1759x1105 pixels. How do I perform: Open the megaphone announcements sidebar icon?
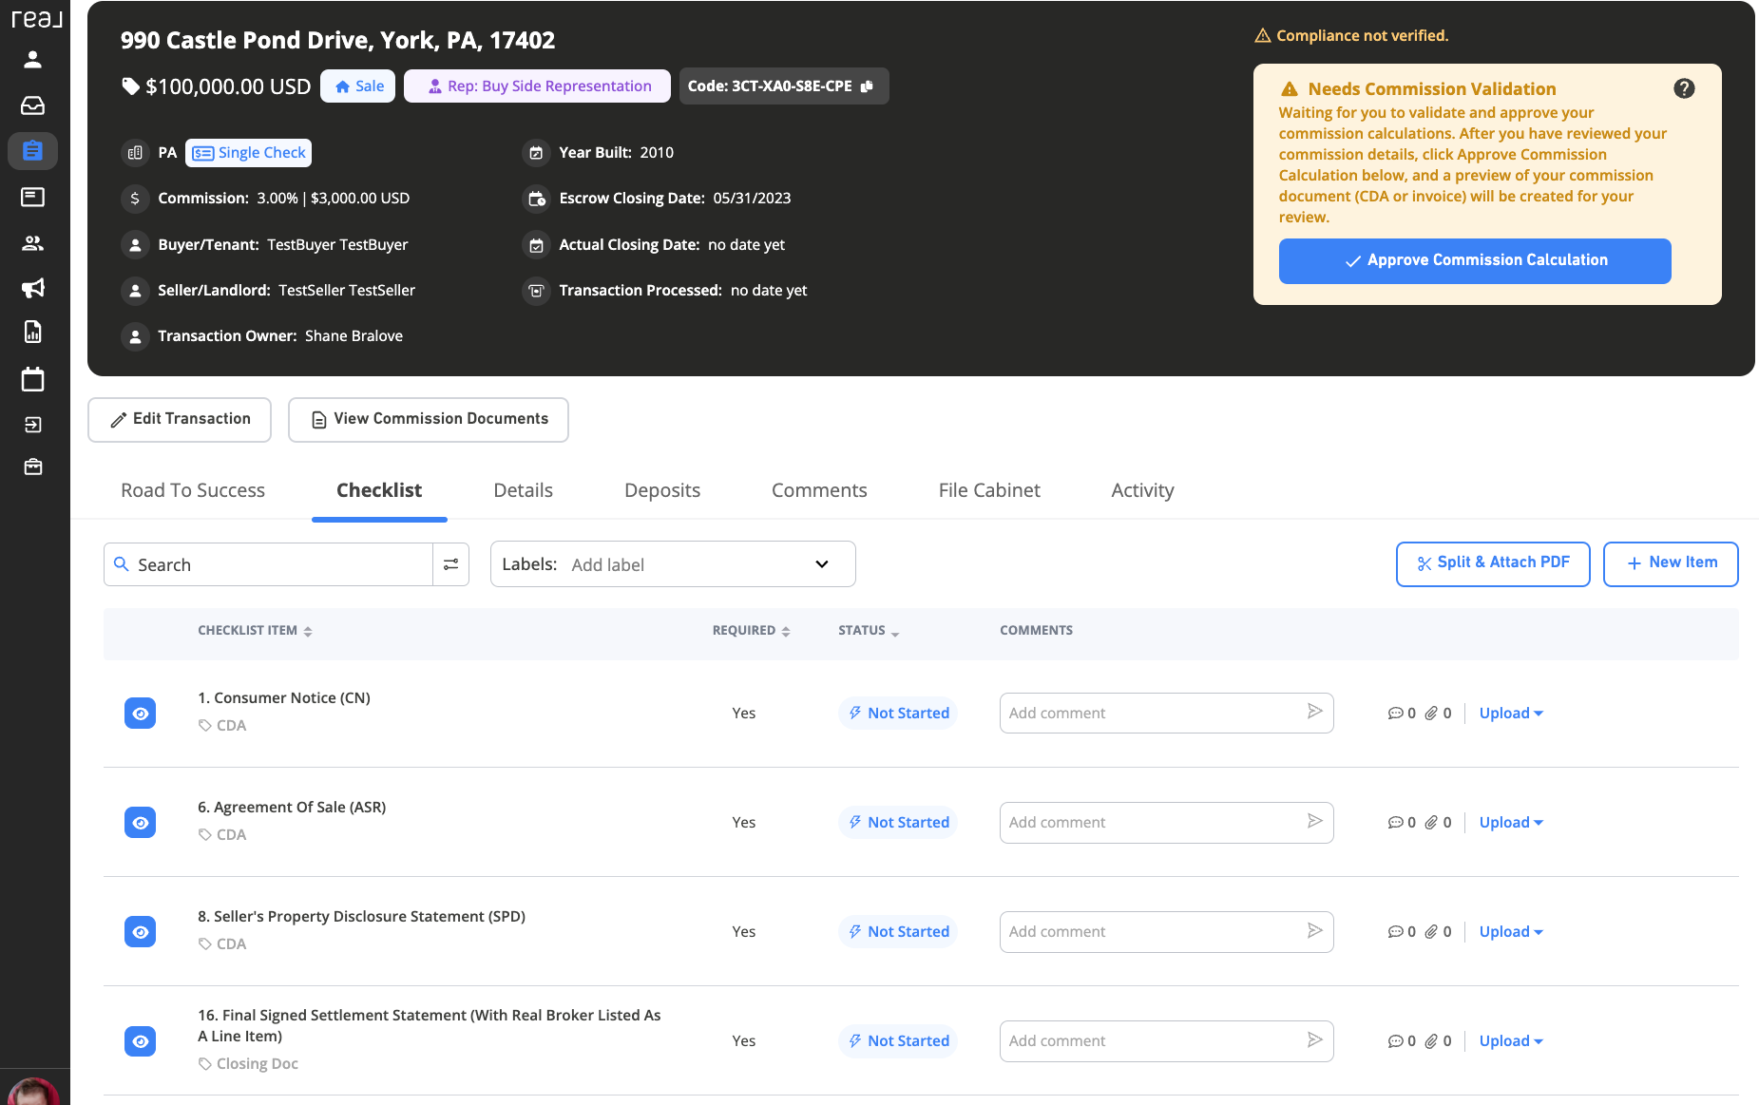(x=33, y=288)
